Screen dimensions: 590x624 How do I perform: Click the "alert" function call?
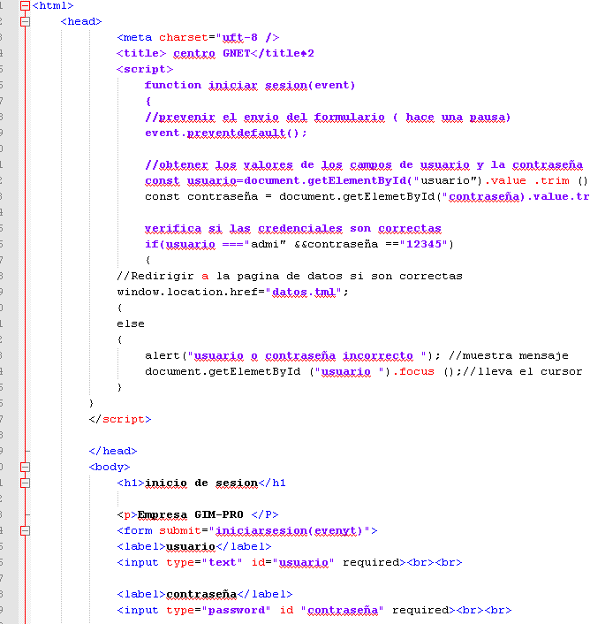pyautogui.click(x=163, y=355)
